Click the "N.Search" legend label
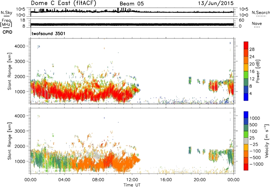This screenshot has width=270, height=187. [x=261, y=12]
